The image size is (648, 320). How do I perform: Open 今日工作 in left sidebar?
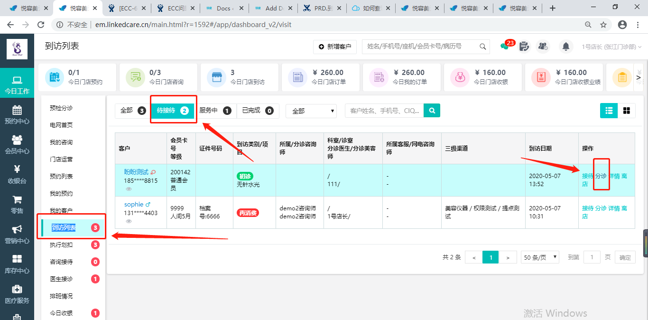(x=17, y=83)
